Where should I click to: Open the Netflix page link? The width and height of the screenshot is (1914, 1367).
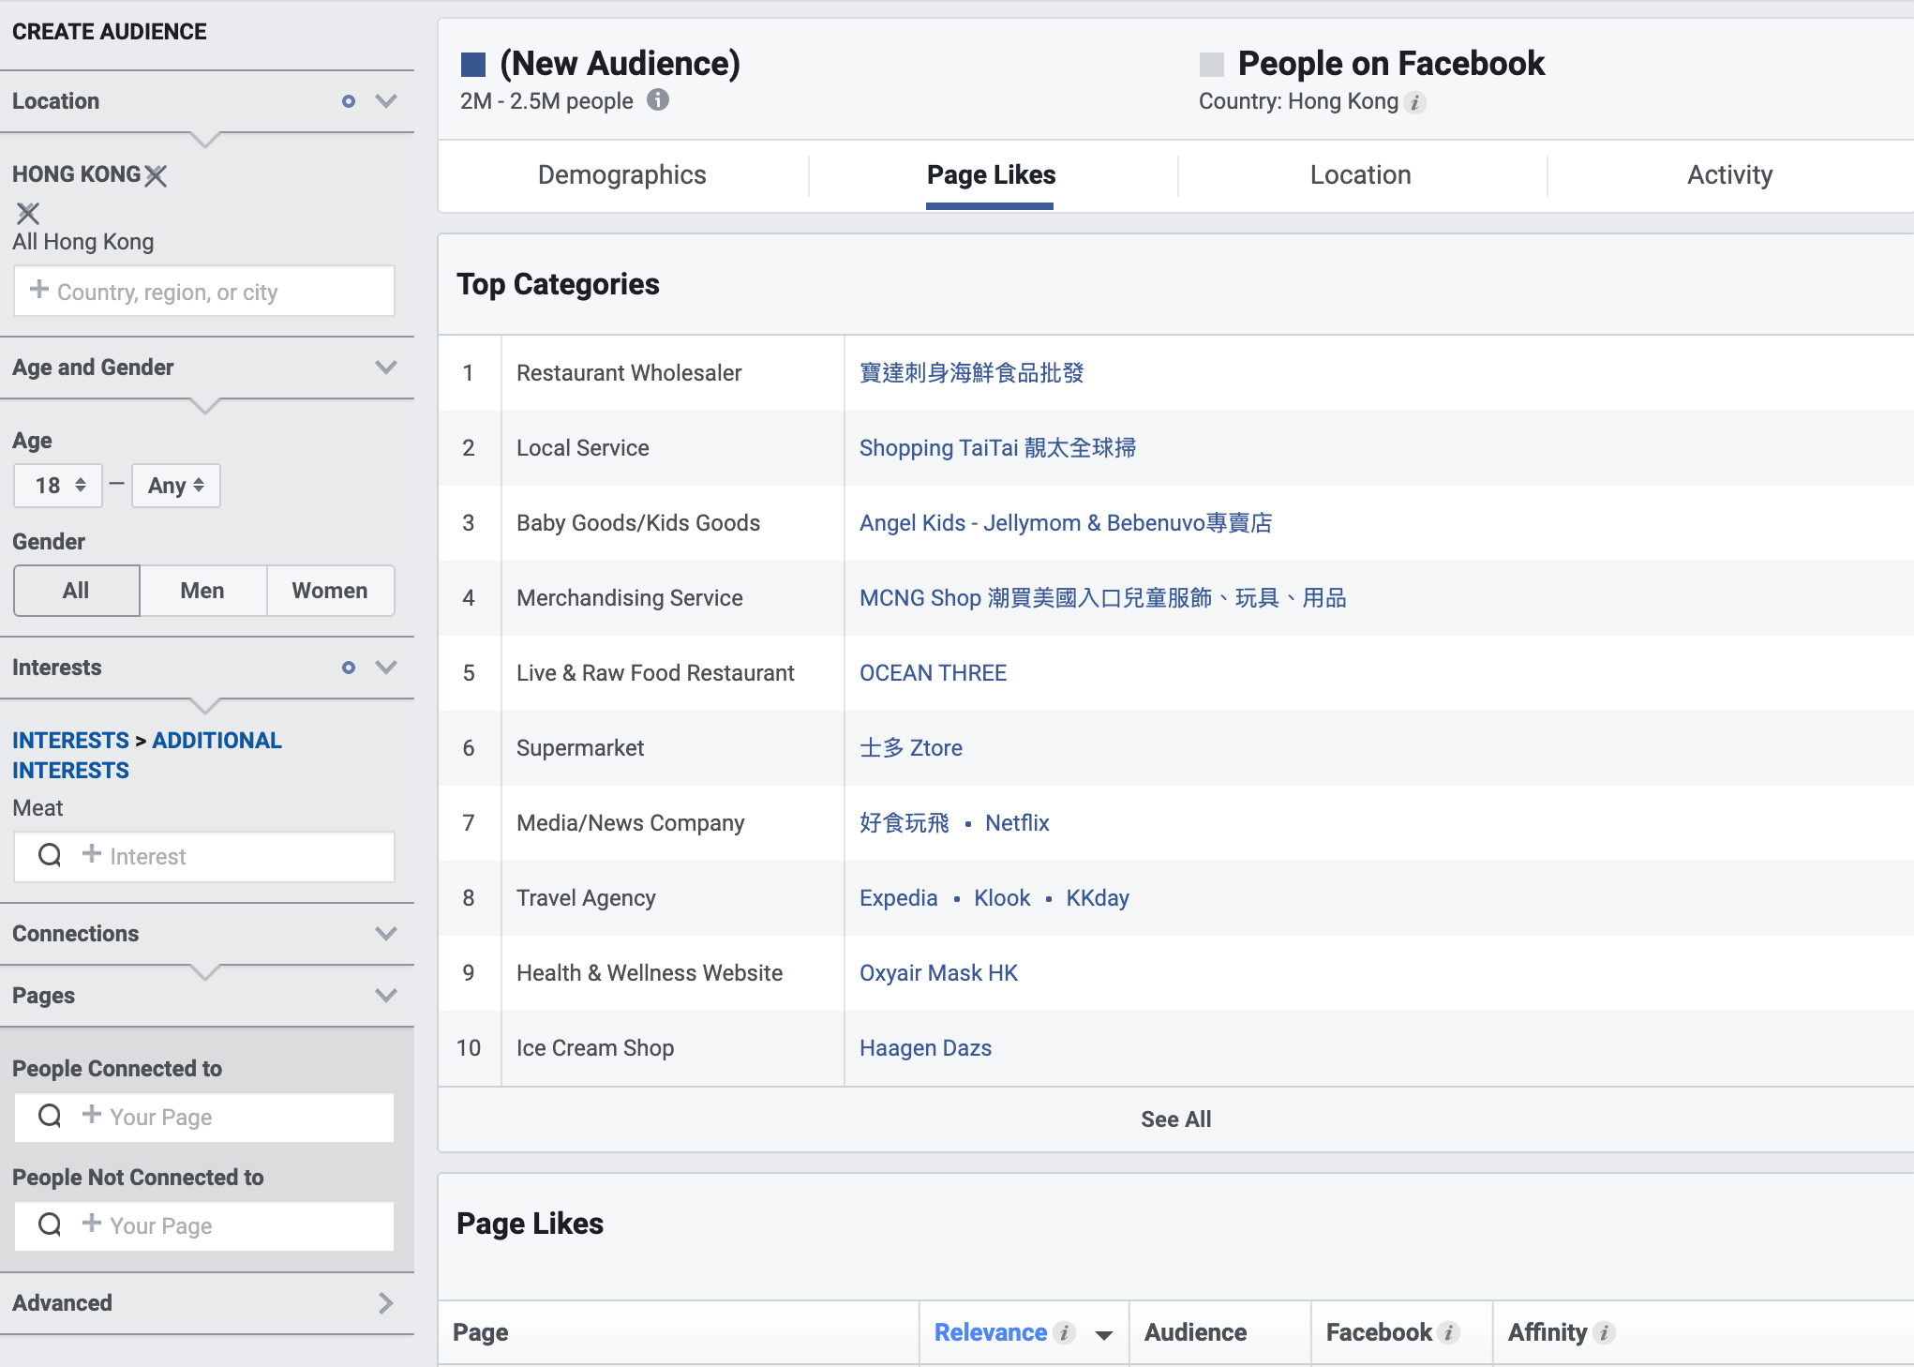click(1017, 823)
